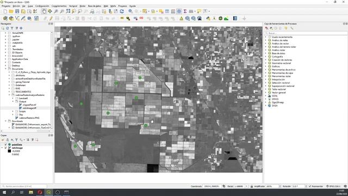Toggle visibility of ndviImage layer
This screenshot has height=196, width=348.
pos(6,148)
